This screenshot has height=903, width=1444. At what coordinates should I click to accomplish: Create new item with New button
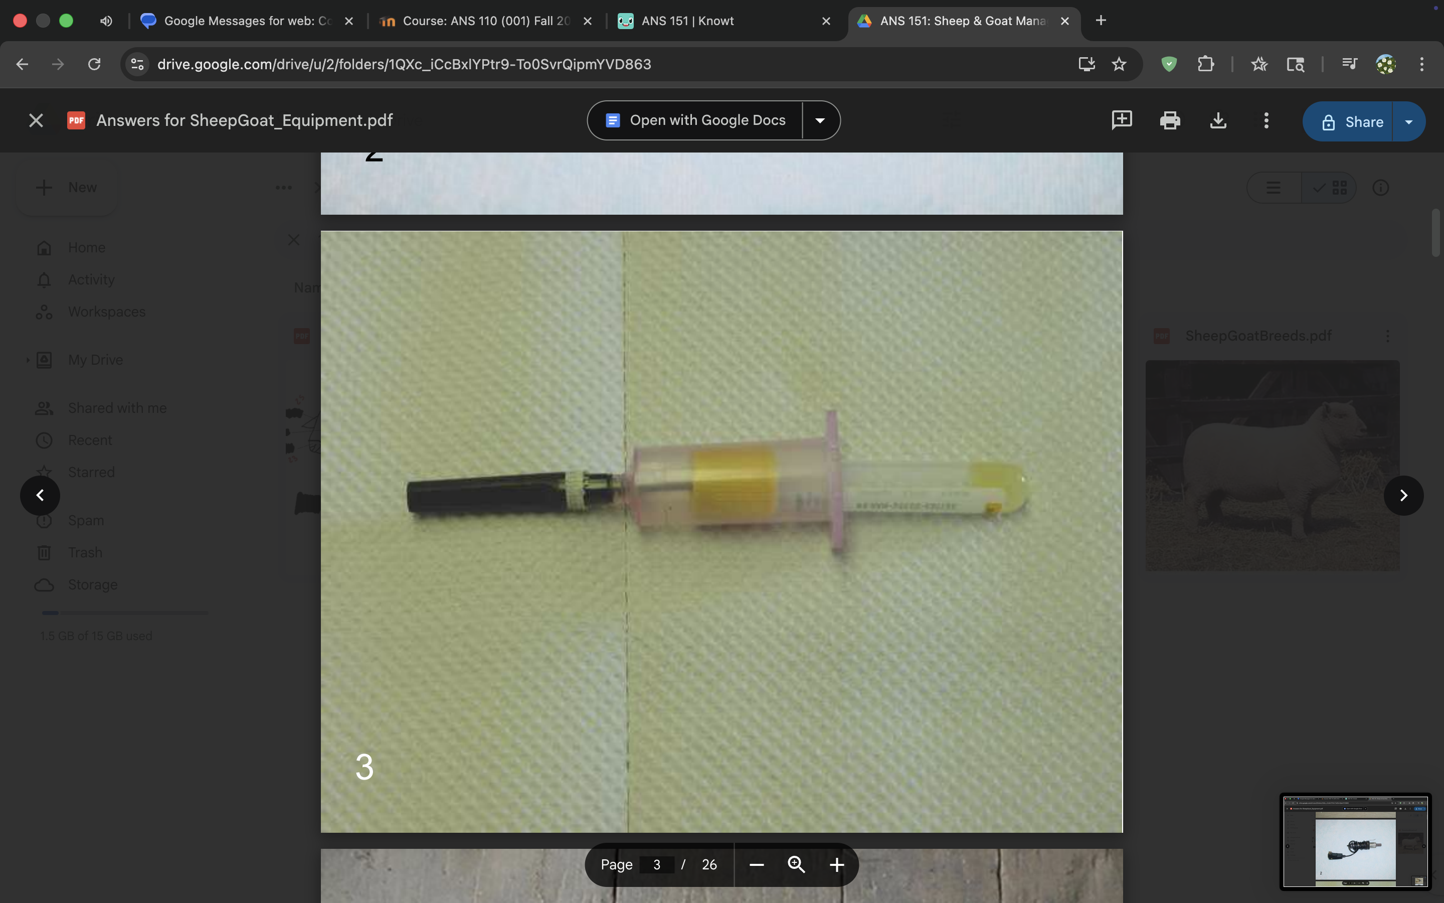(66, 187)
